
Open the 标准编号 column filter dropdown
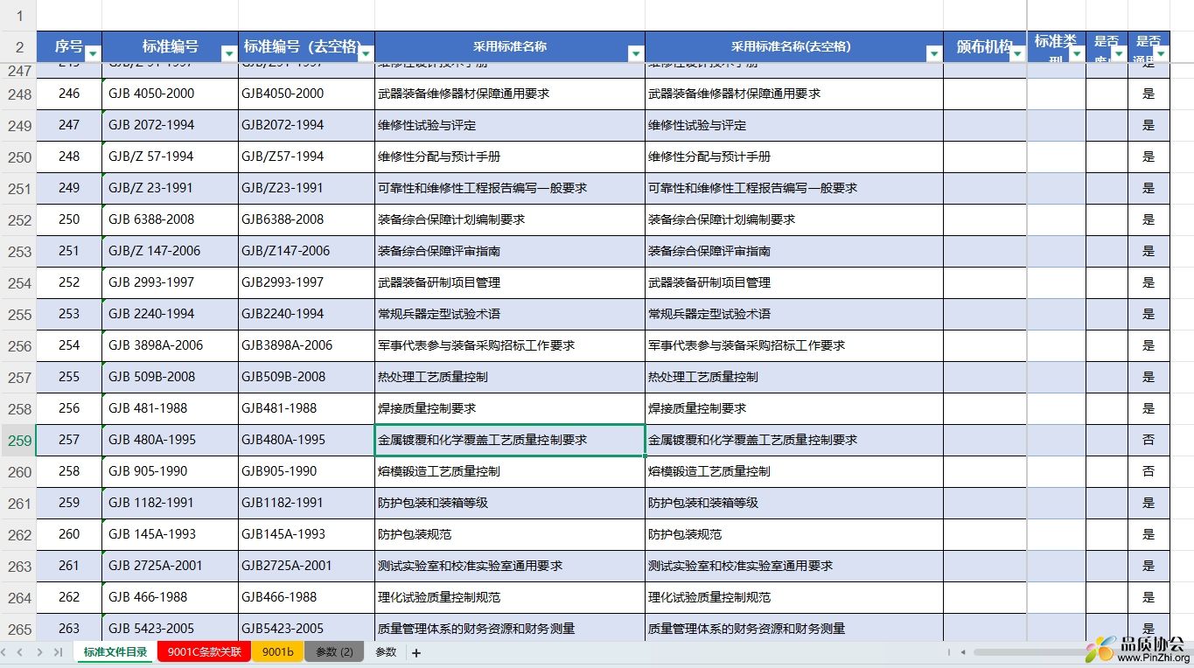pyautogui.click(x=229, y=53)
